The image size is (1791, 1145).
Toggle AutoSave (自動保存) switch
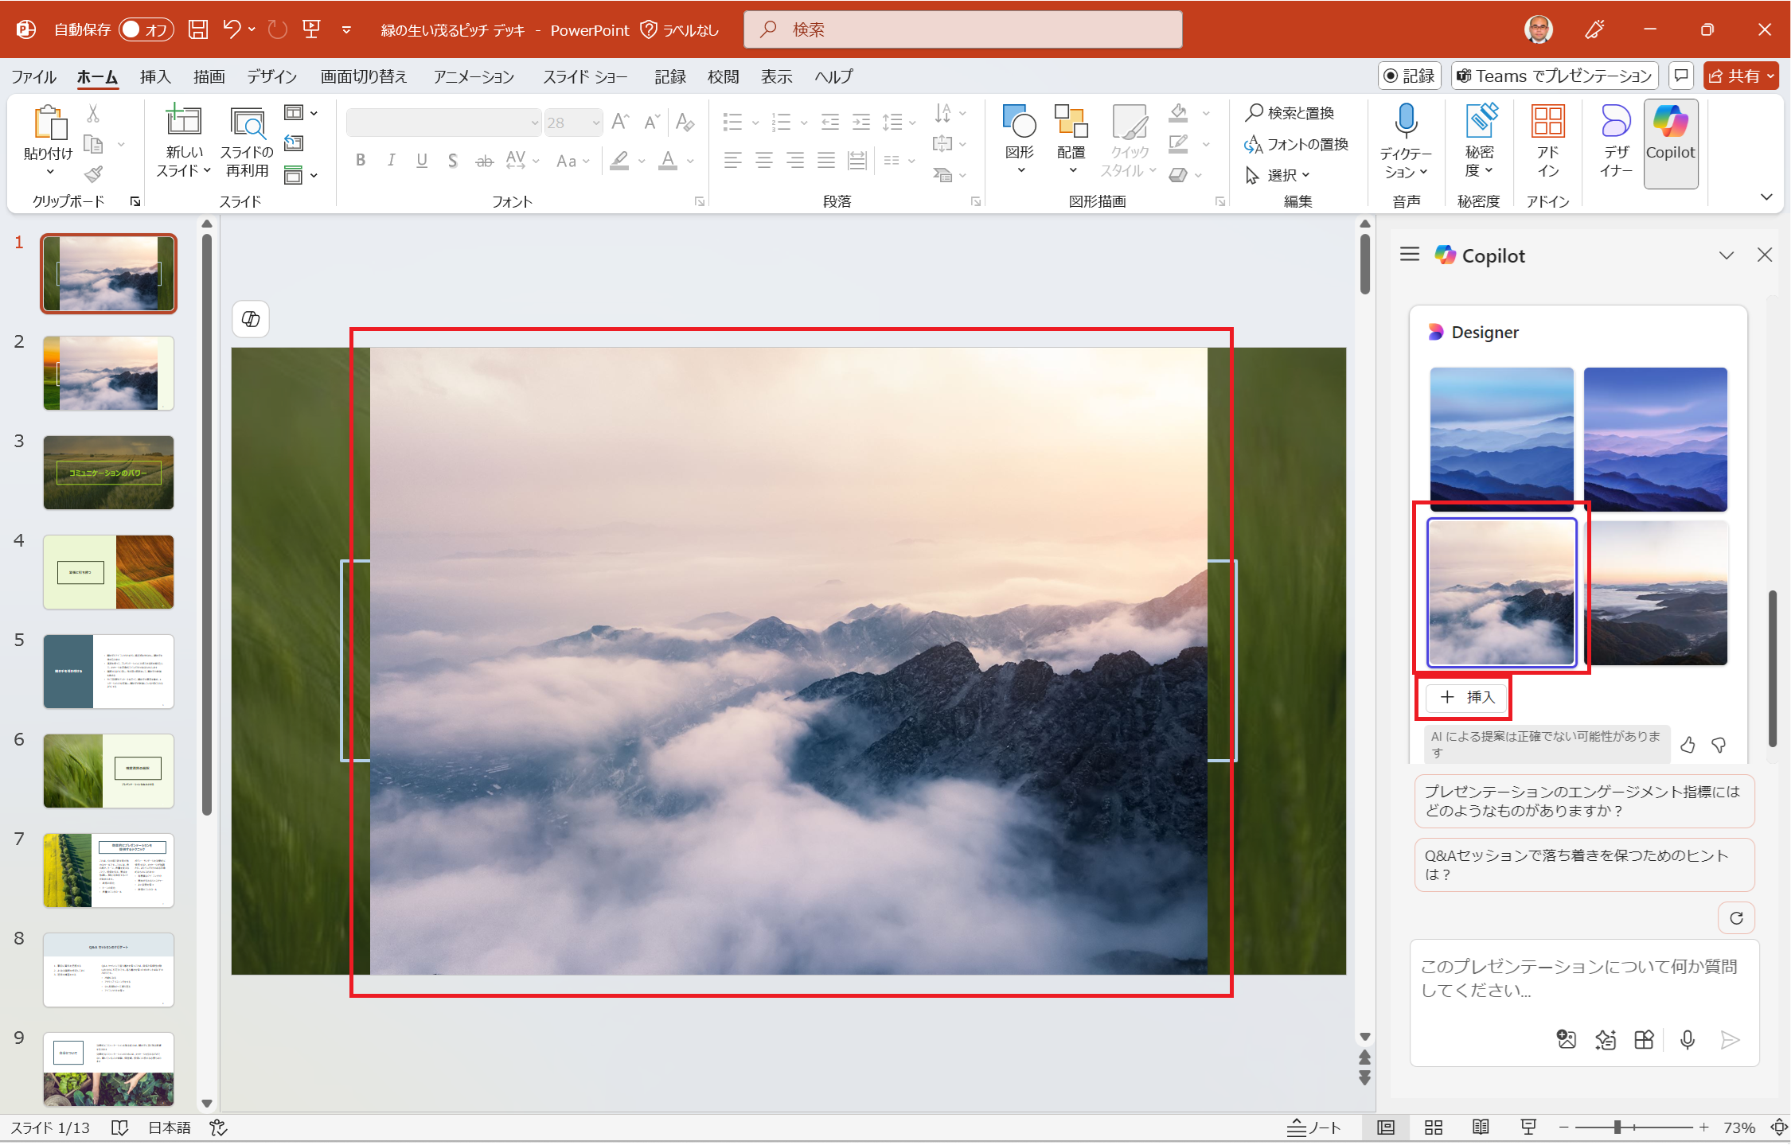146,29
